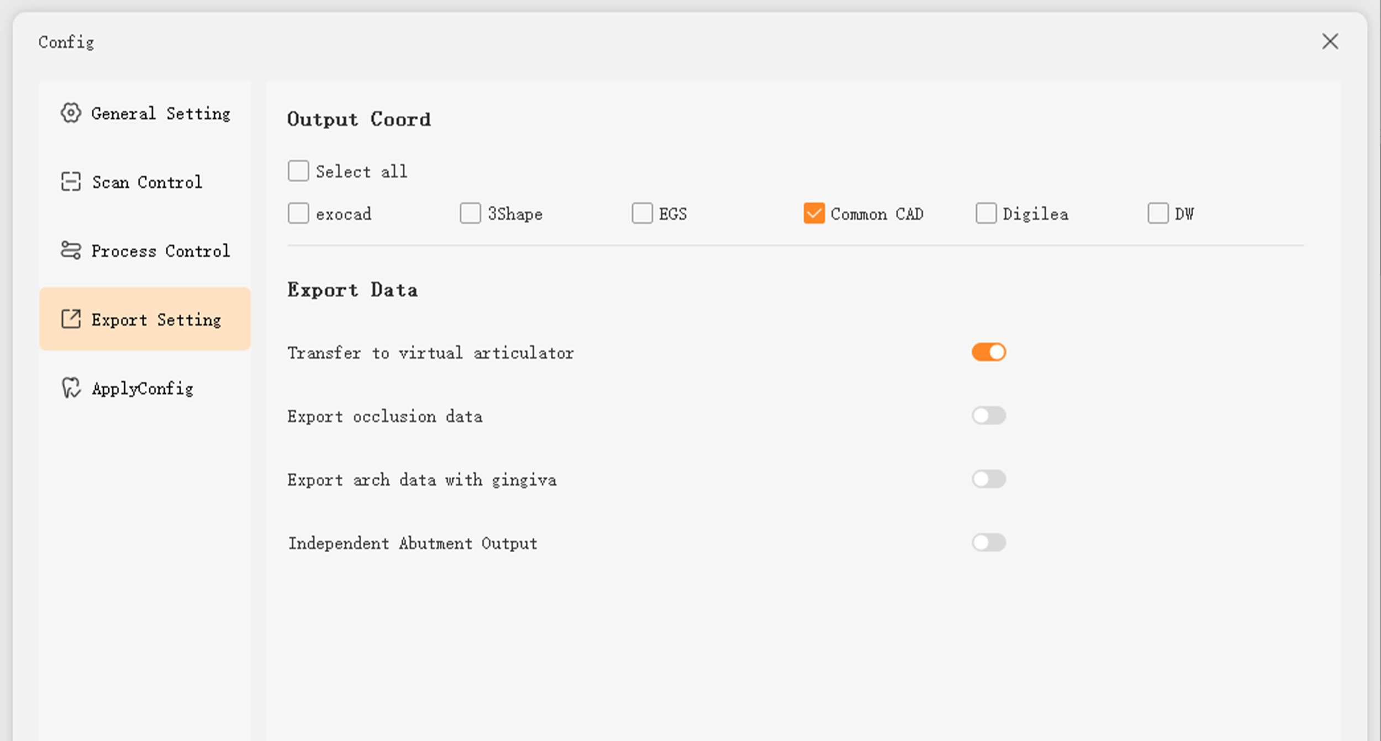Close the Config dialog
Viewport: 1381px width, 741px height.
[x=1330, y=41]
